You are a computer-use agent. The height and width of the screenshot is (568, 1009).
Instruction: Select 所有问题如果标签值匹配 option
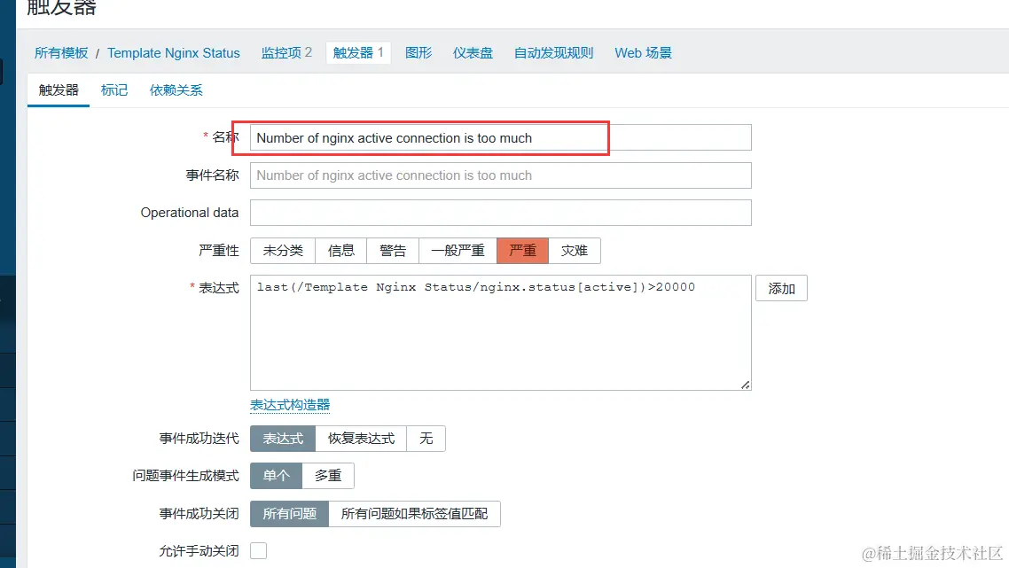414,514
